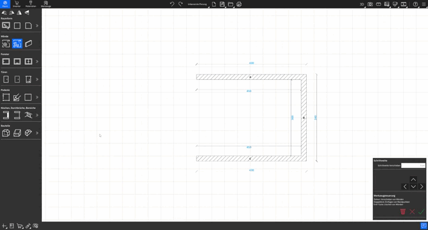428x230 pixels.
Task: Expand more Raumform options
Action: coord(37,25)
